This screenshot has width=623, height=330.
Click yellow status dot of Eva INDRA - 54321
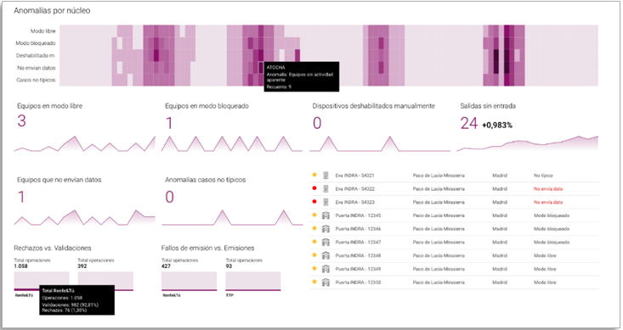314,175
